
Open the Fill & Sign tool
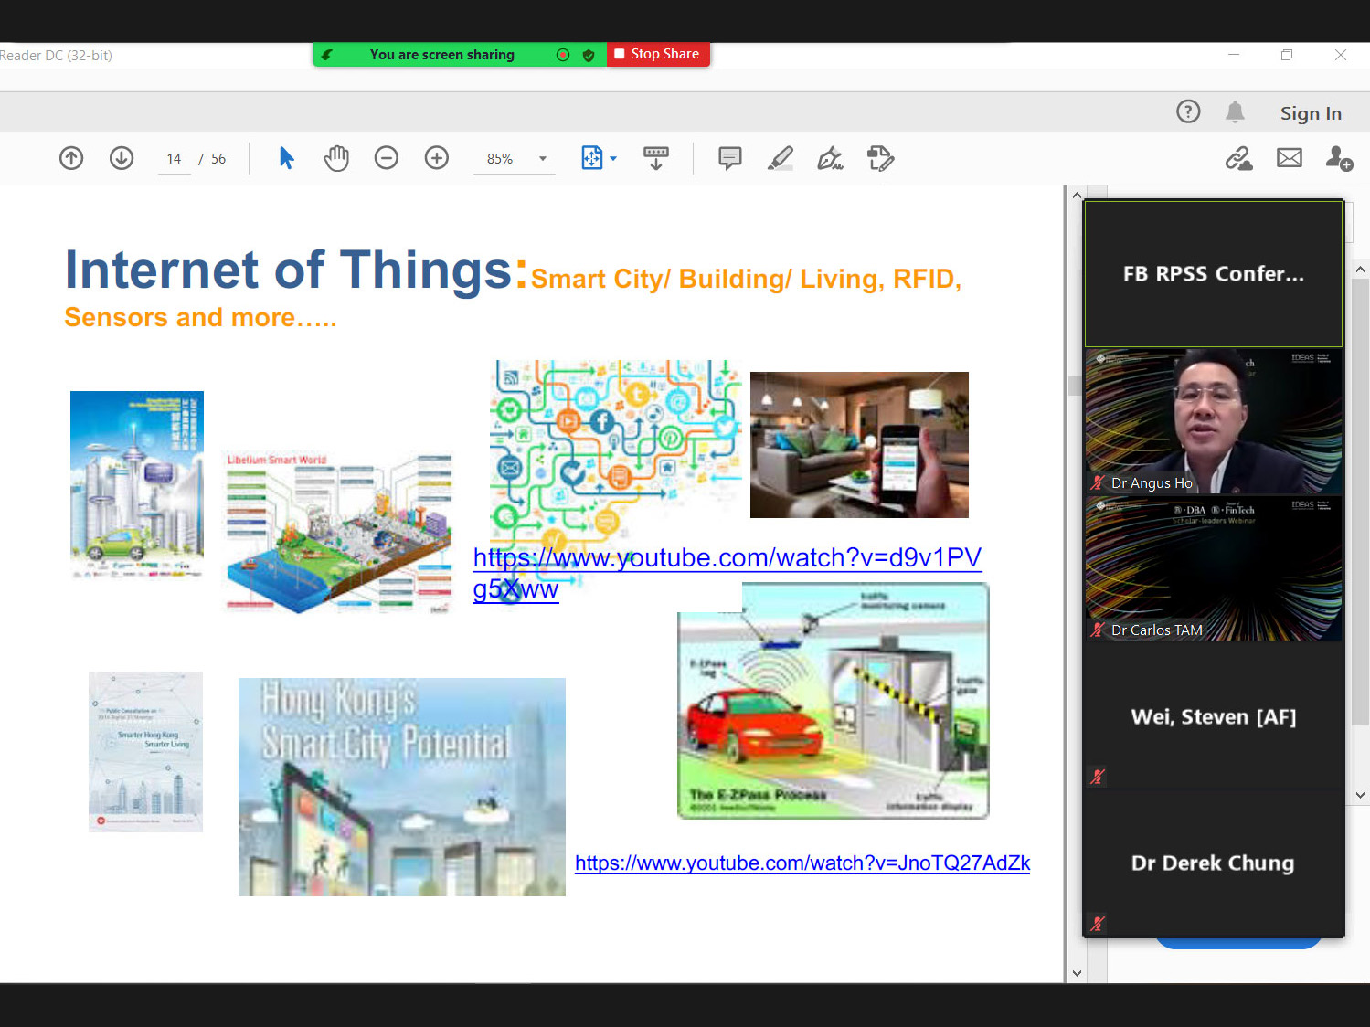click(x=830, y=158)
